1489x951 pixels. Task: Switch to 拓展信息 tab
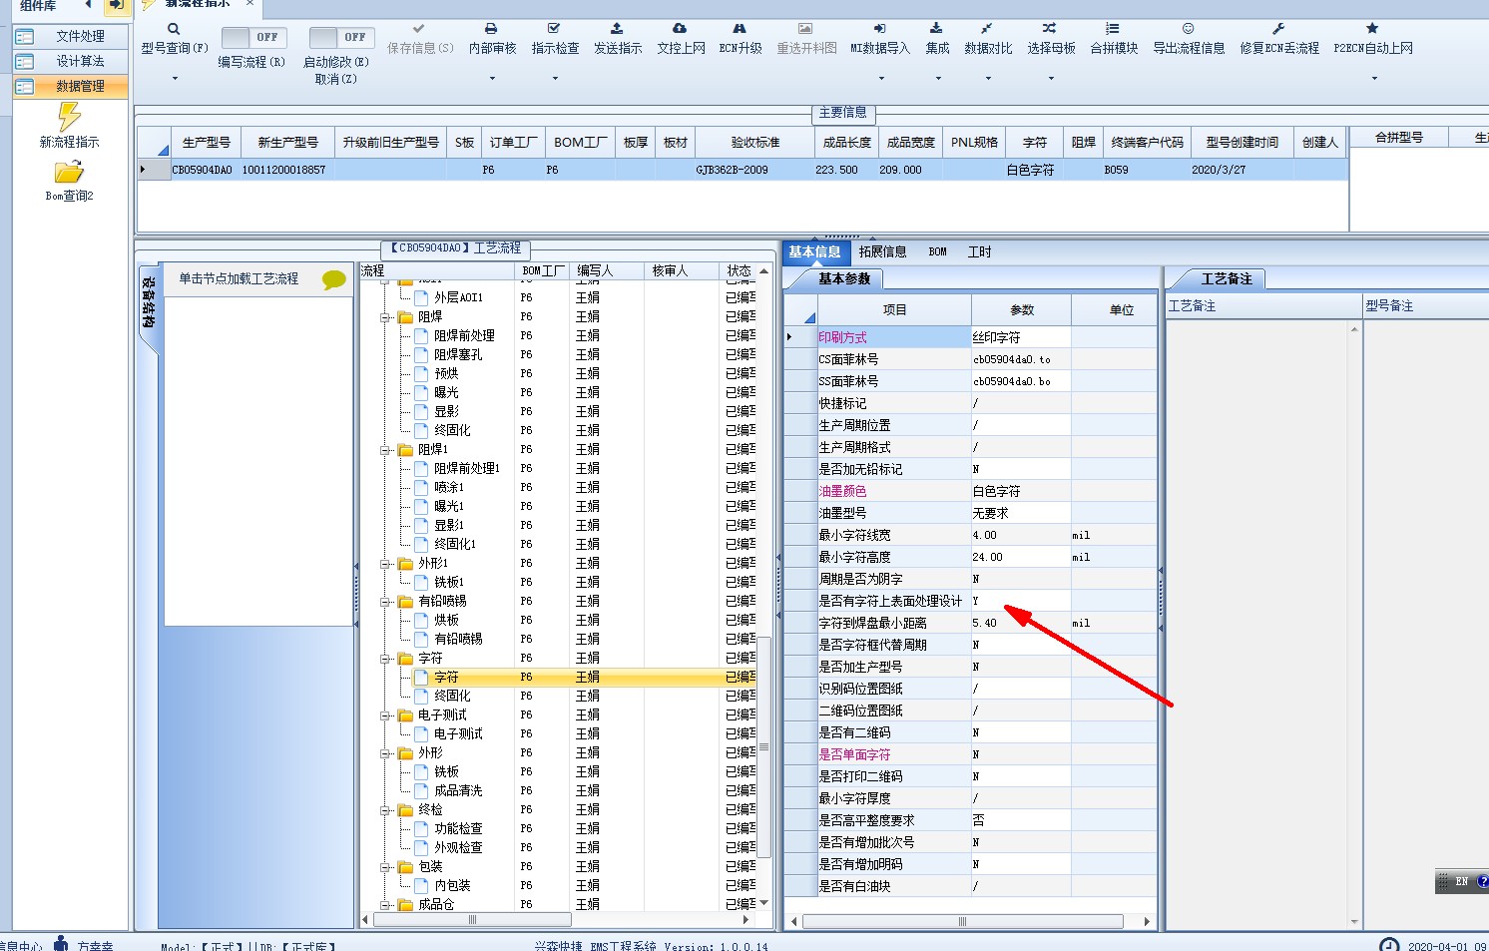coord(882,252)
